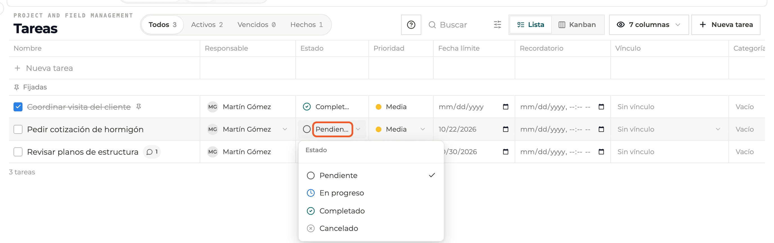Open calendar picker for 10/22/2026 due date

coord(506,129)
